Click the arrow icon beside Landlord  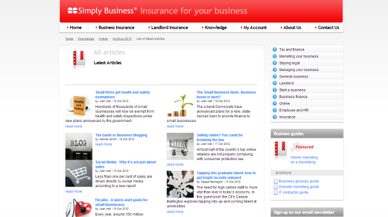275,83
